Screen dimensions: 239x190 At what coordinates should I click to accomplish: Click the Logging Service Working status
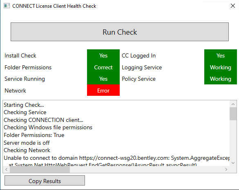(x=221, y=67)
